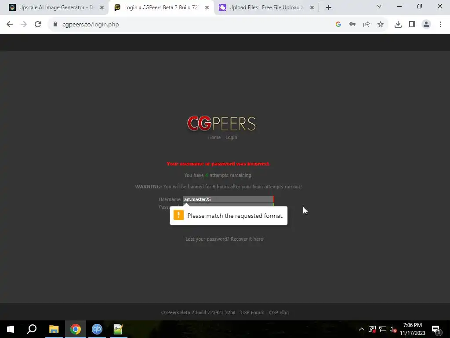Click the CGPeers Beta 2 Build 723423 32bit text
450x338 pixels.
198,312
